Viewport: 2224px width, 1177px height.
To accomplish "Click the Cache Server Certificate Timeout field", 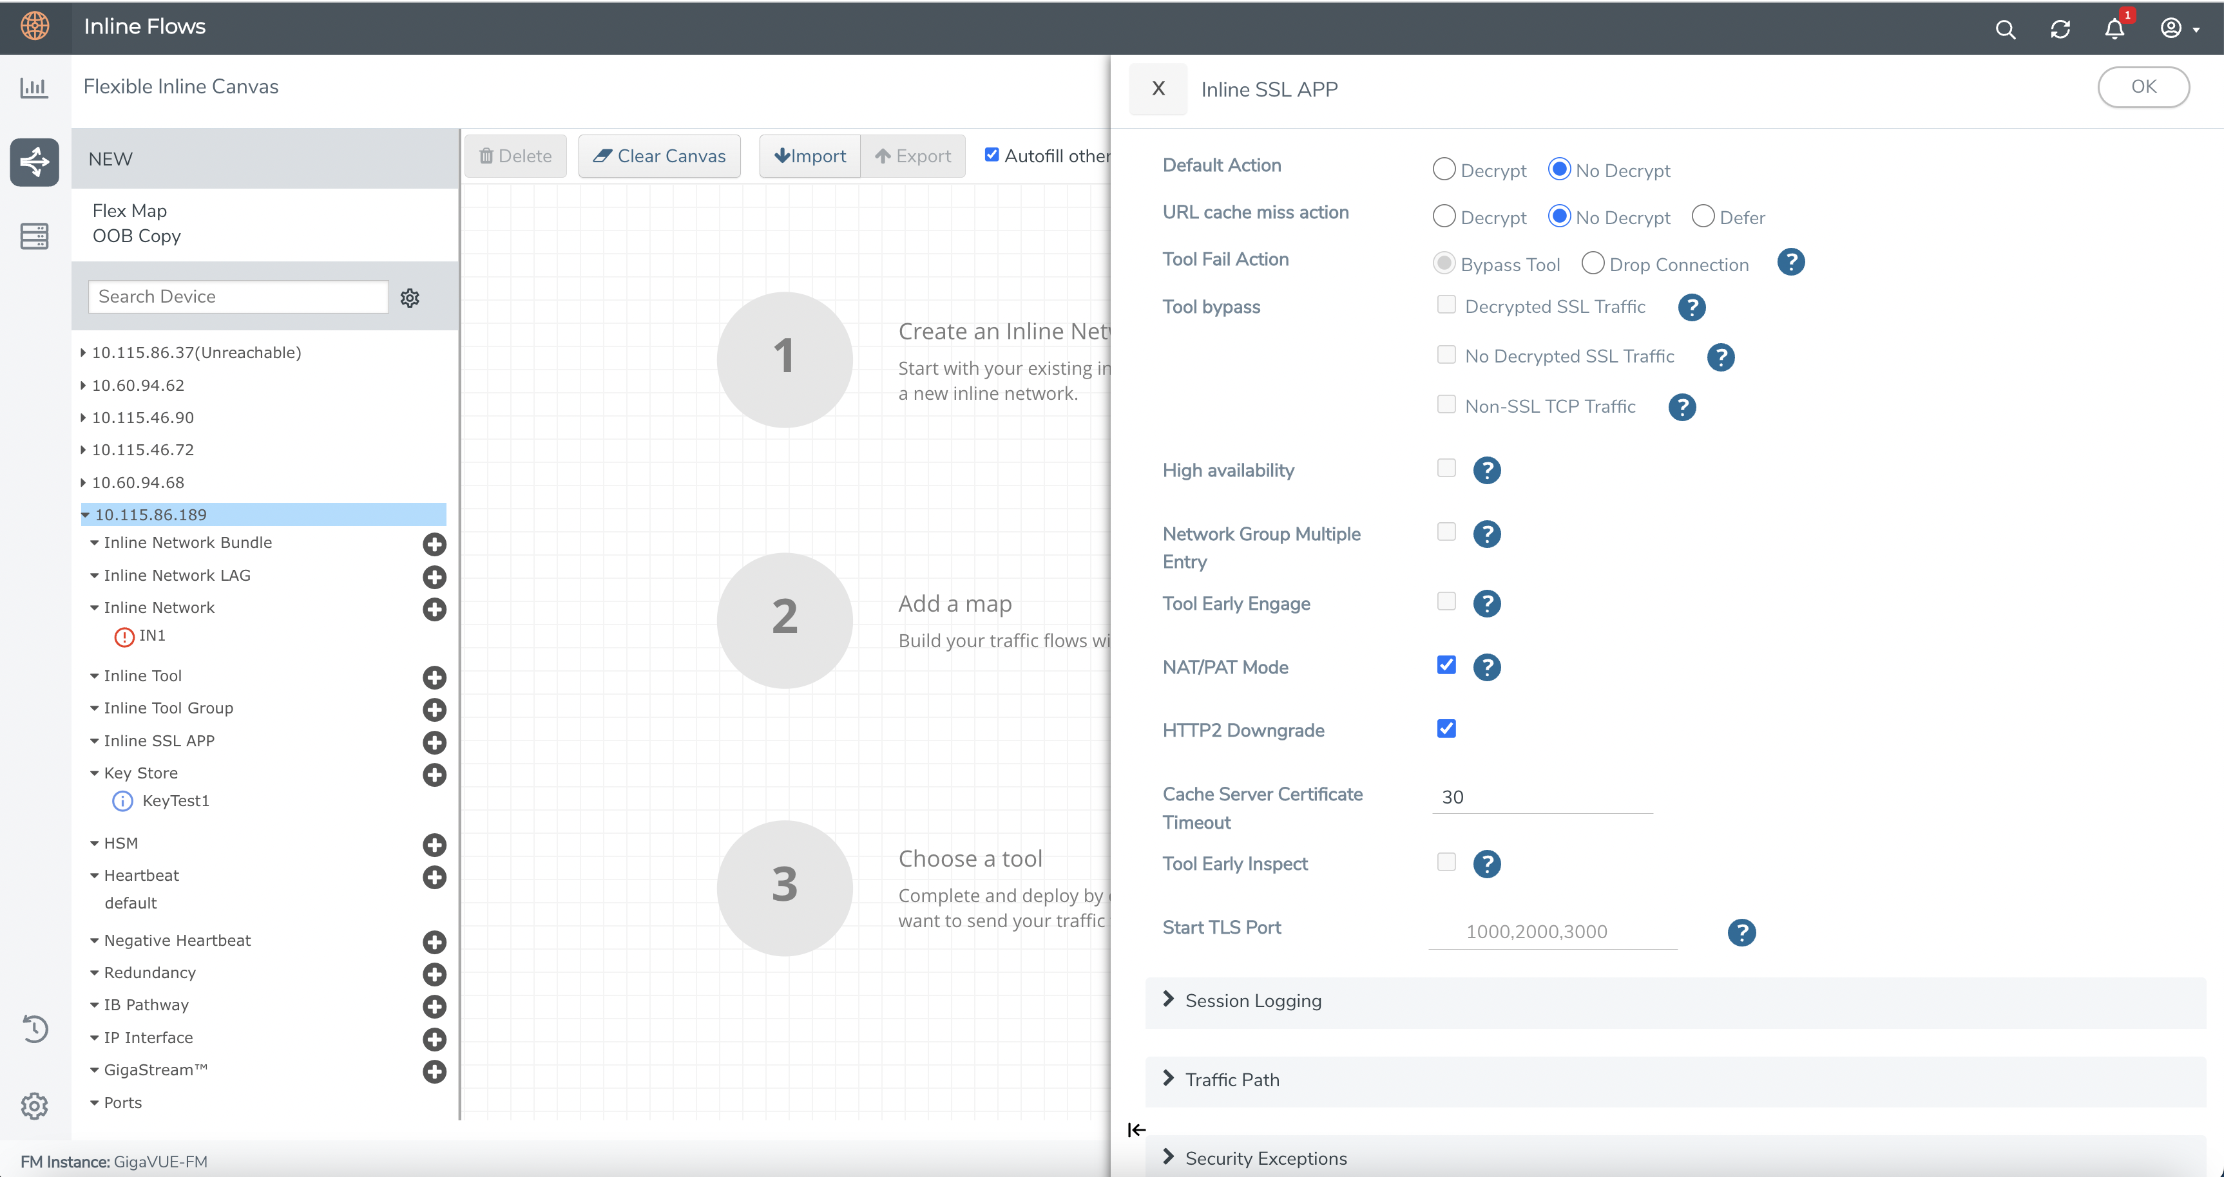I will pyautogui.click(x=1542, y=797).
